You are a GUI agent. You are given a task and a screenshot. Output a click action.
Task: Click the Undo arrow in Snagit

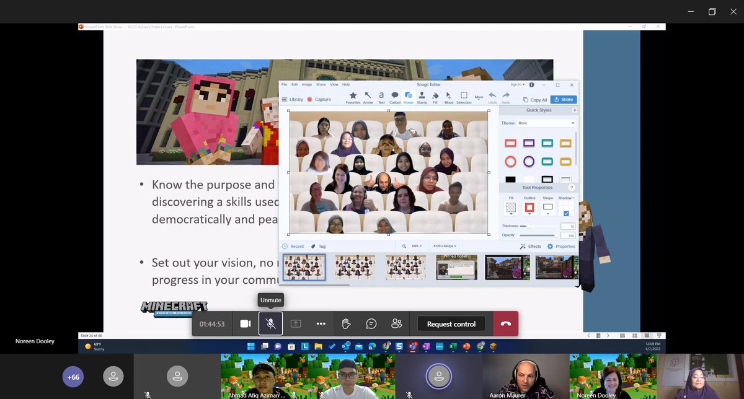pyautogui.click(x=492, y=97)
